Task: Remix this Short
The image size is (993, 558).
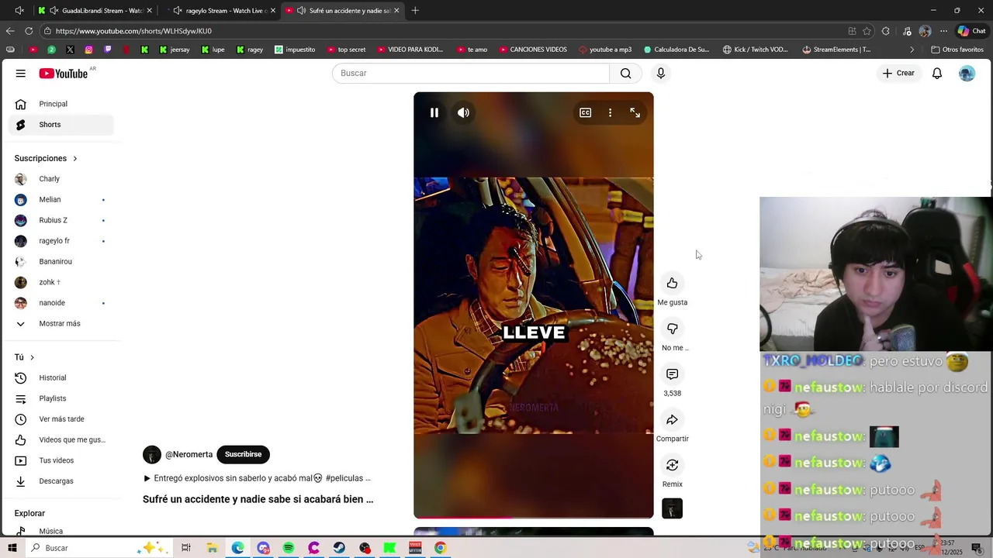Action: tap(673, 465)
